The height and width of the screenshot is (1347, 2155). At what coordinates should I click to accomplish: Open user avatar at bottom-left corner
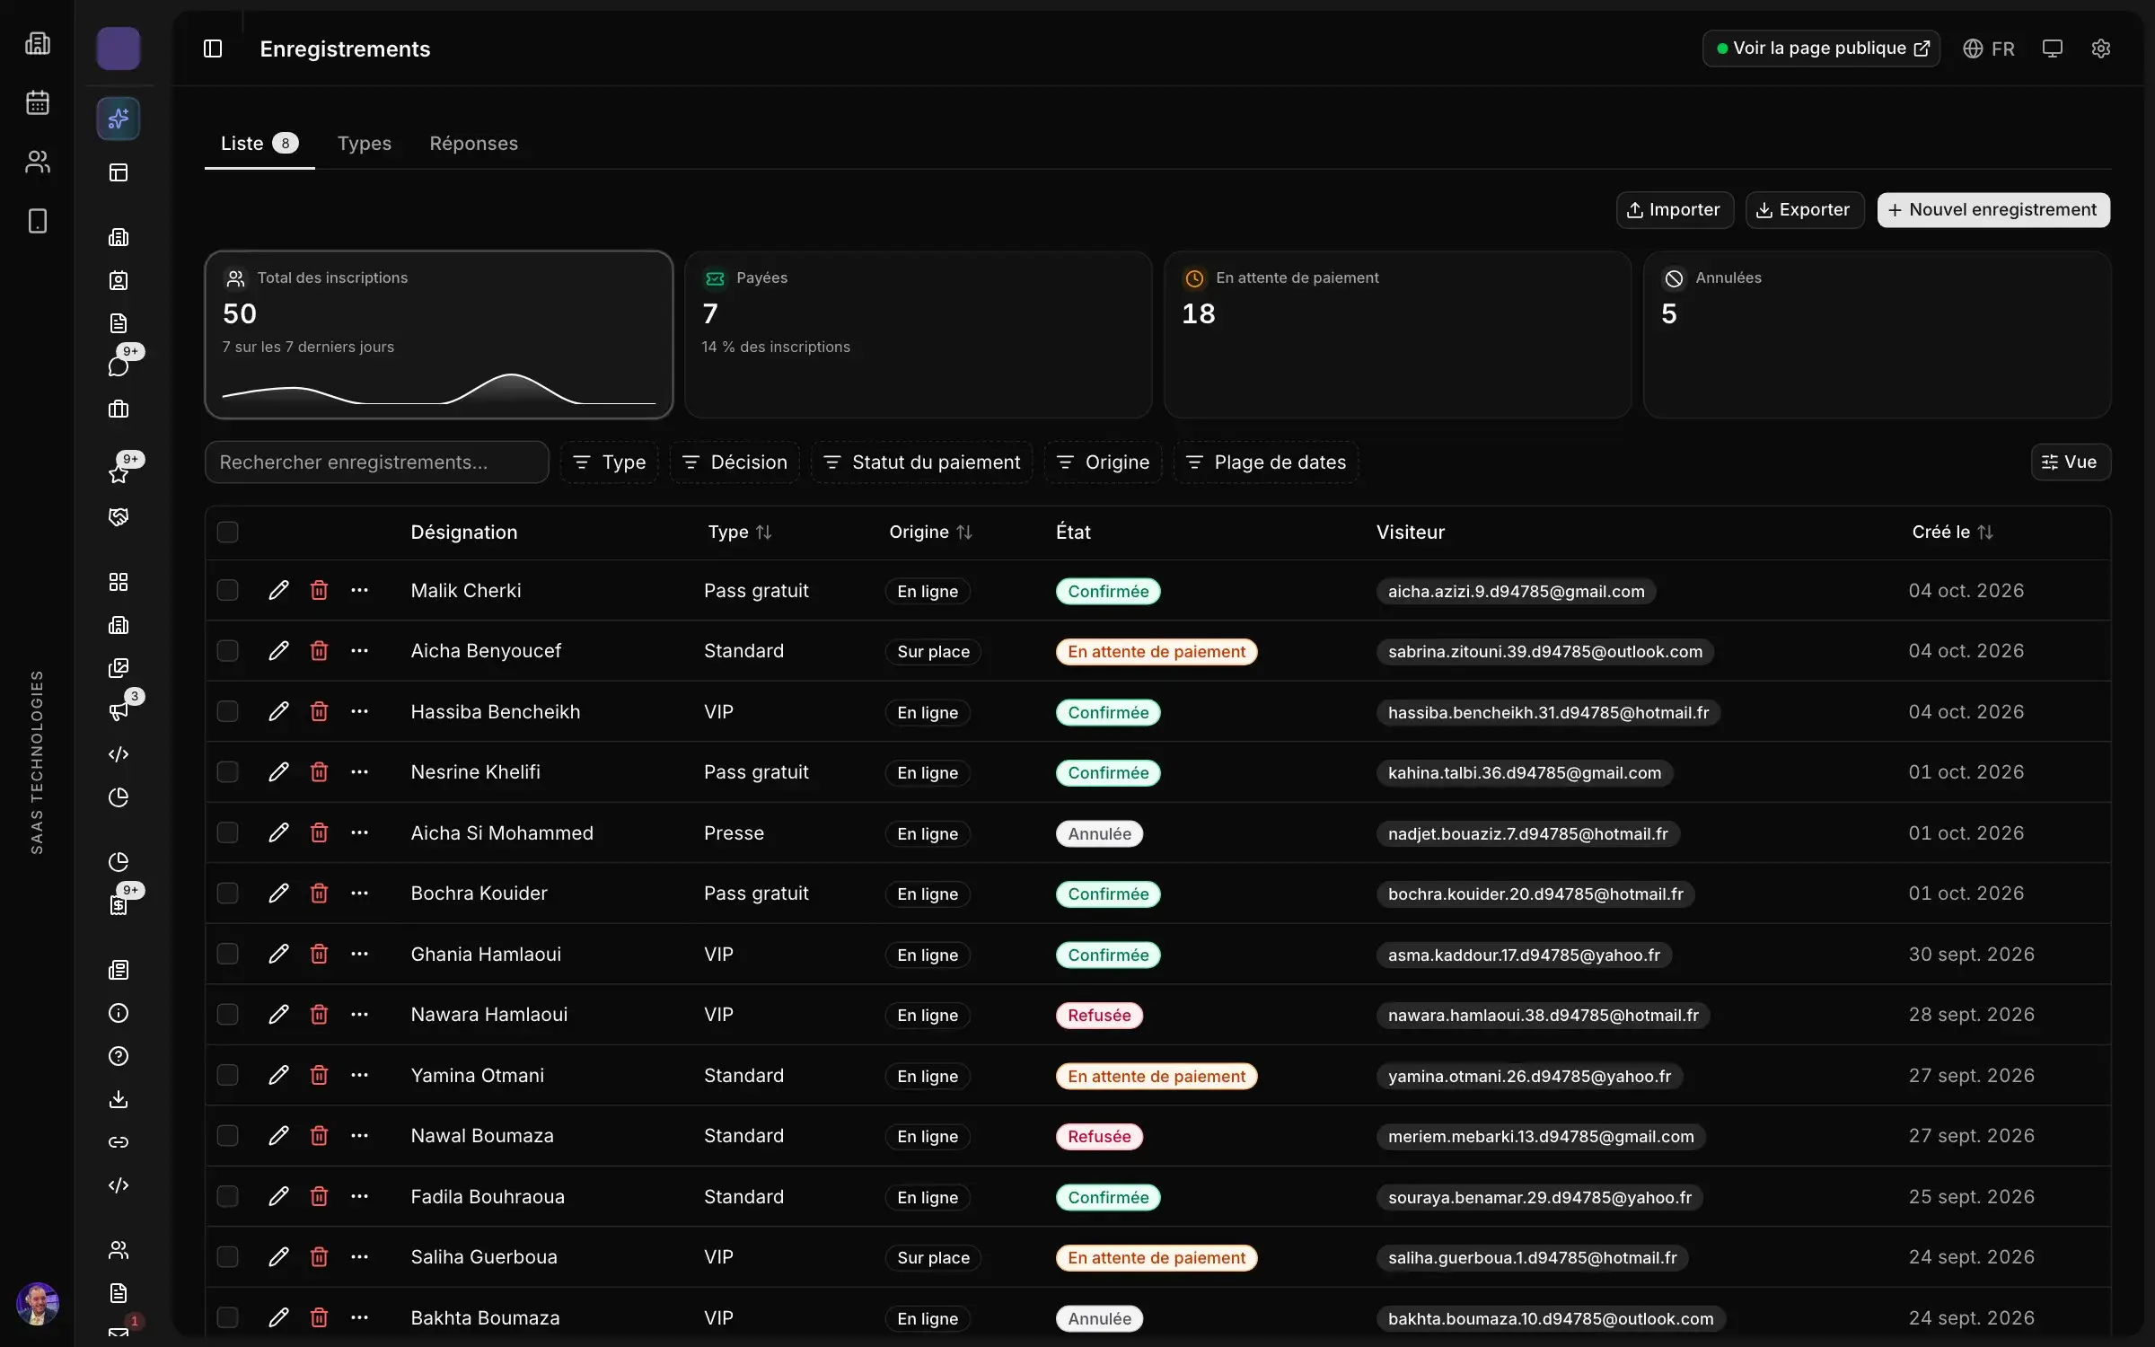click(38, 1304)
